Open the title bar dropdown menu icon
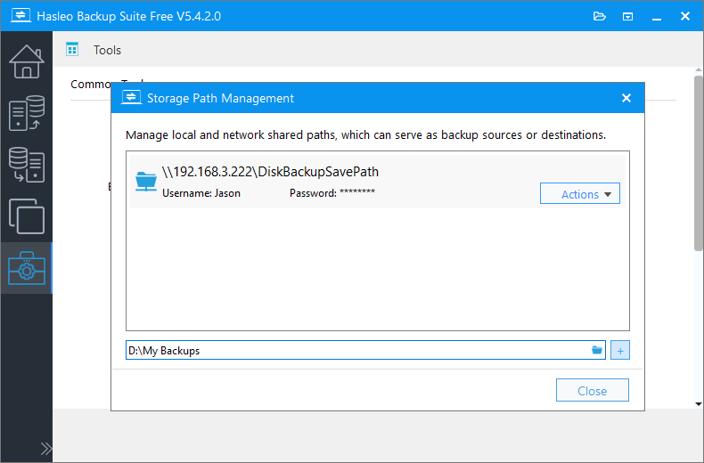Viewport: 704px width, 463px height. (x=627, y=17)
